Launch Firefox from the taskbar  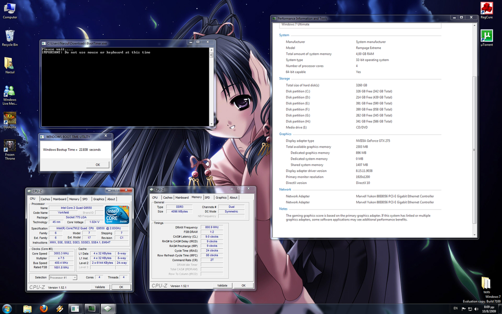pos(44,309)
